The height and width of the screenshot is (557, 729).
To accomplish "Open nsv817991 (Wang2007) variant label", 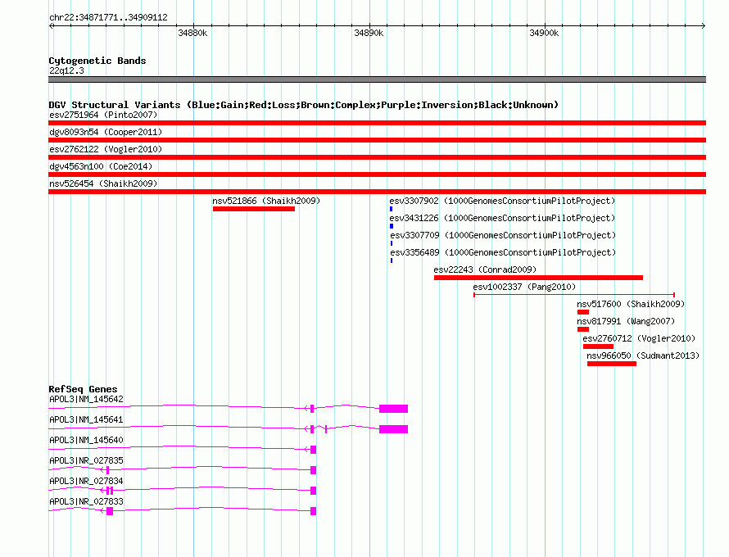I will tap(626, 321).
